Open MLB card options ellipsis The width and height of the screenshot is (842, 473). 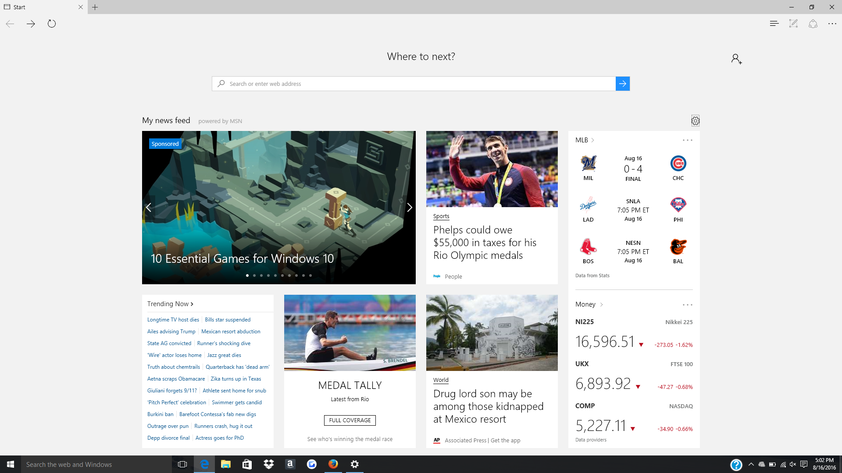coord(687,140)
